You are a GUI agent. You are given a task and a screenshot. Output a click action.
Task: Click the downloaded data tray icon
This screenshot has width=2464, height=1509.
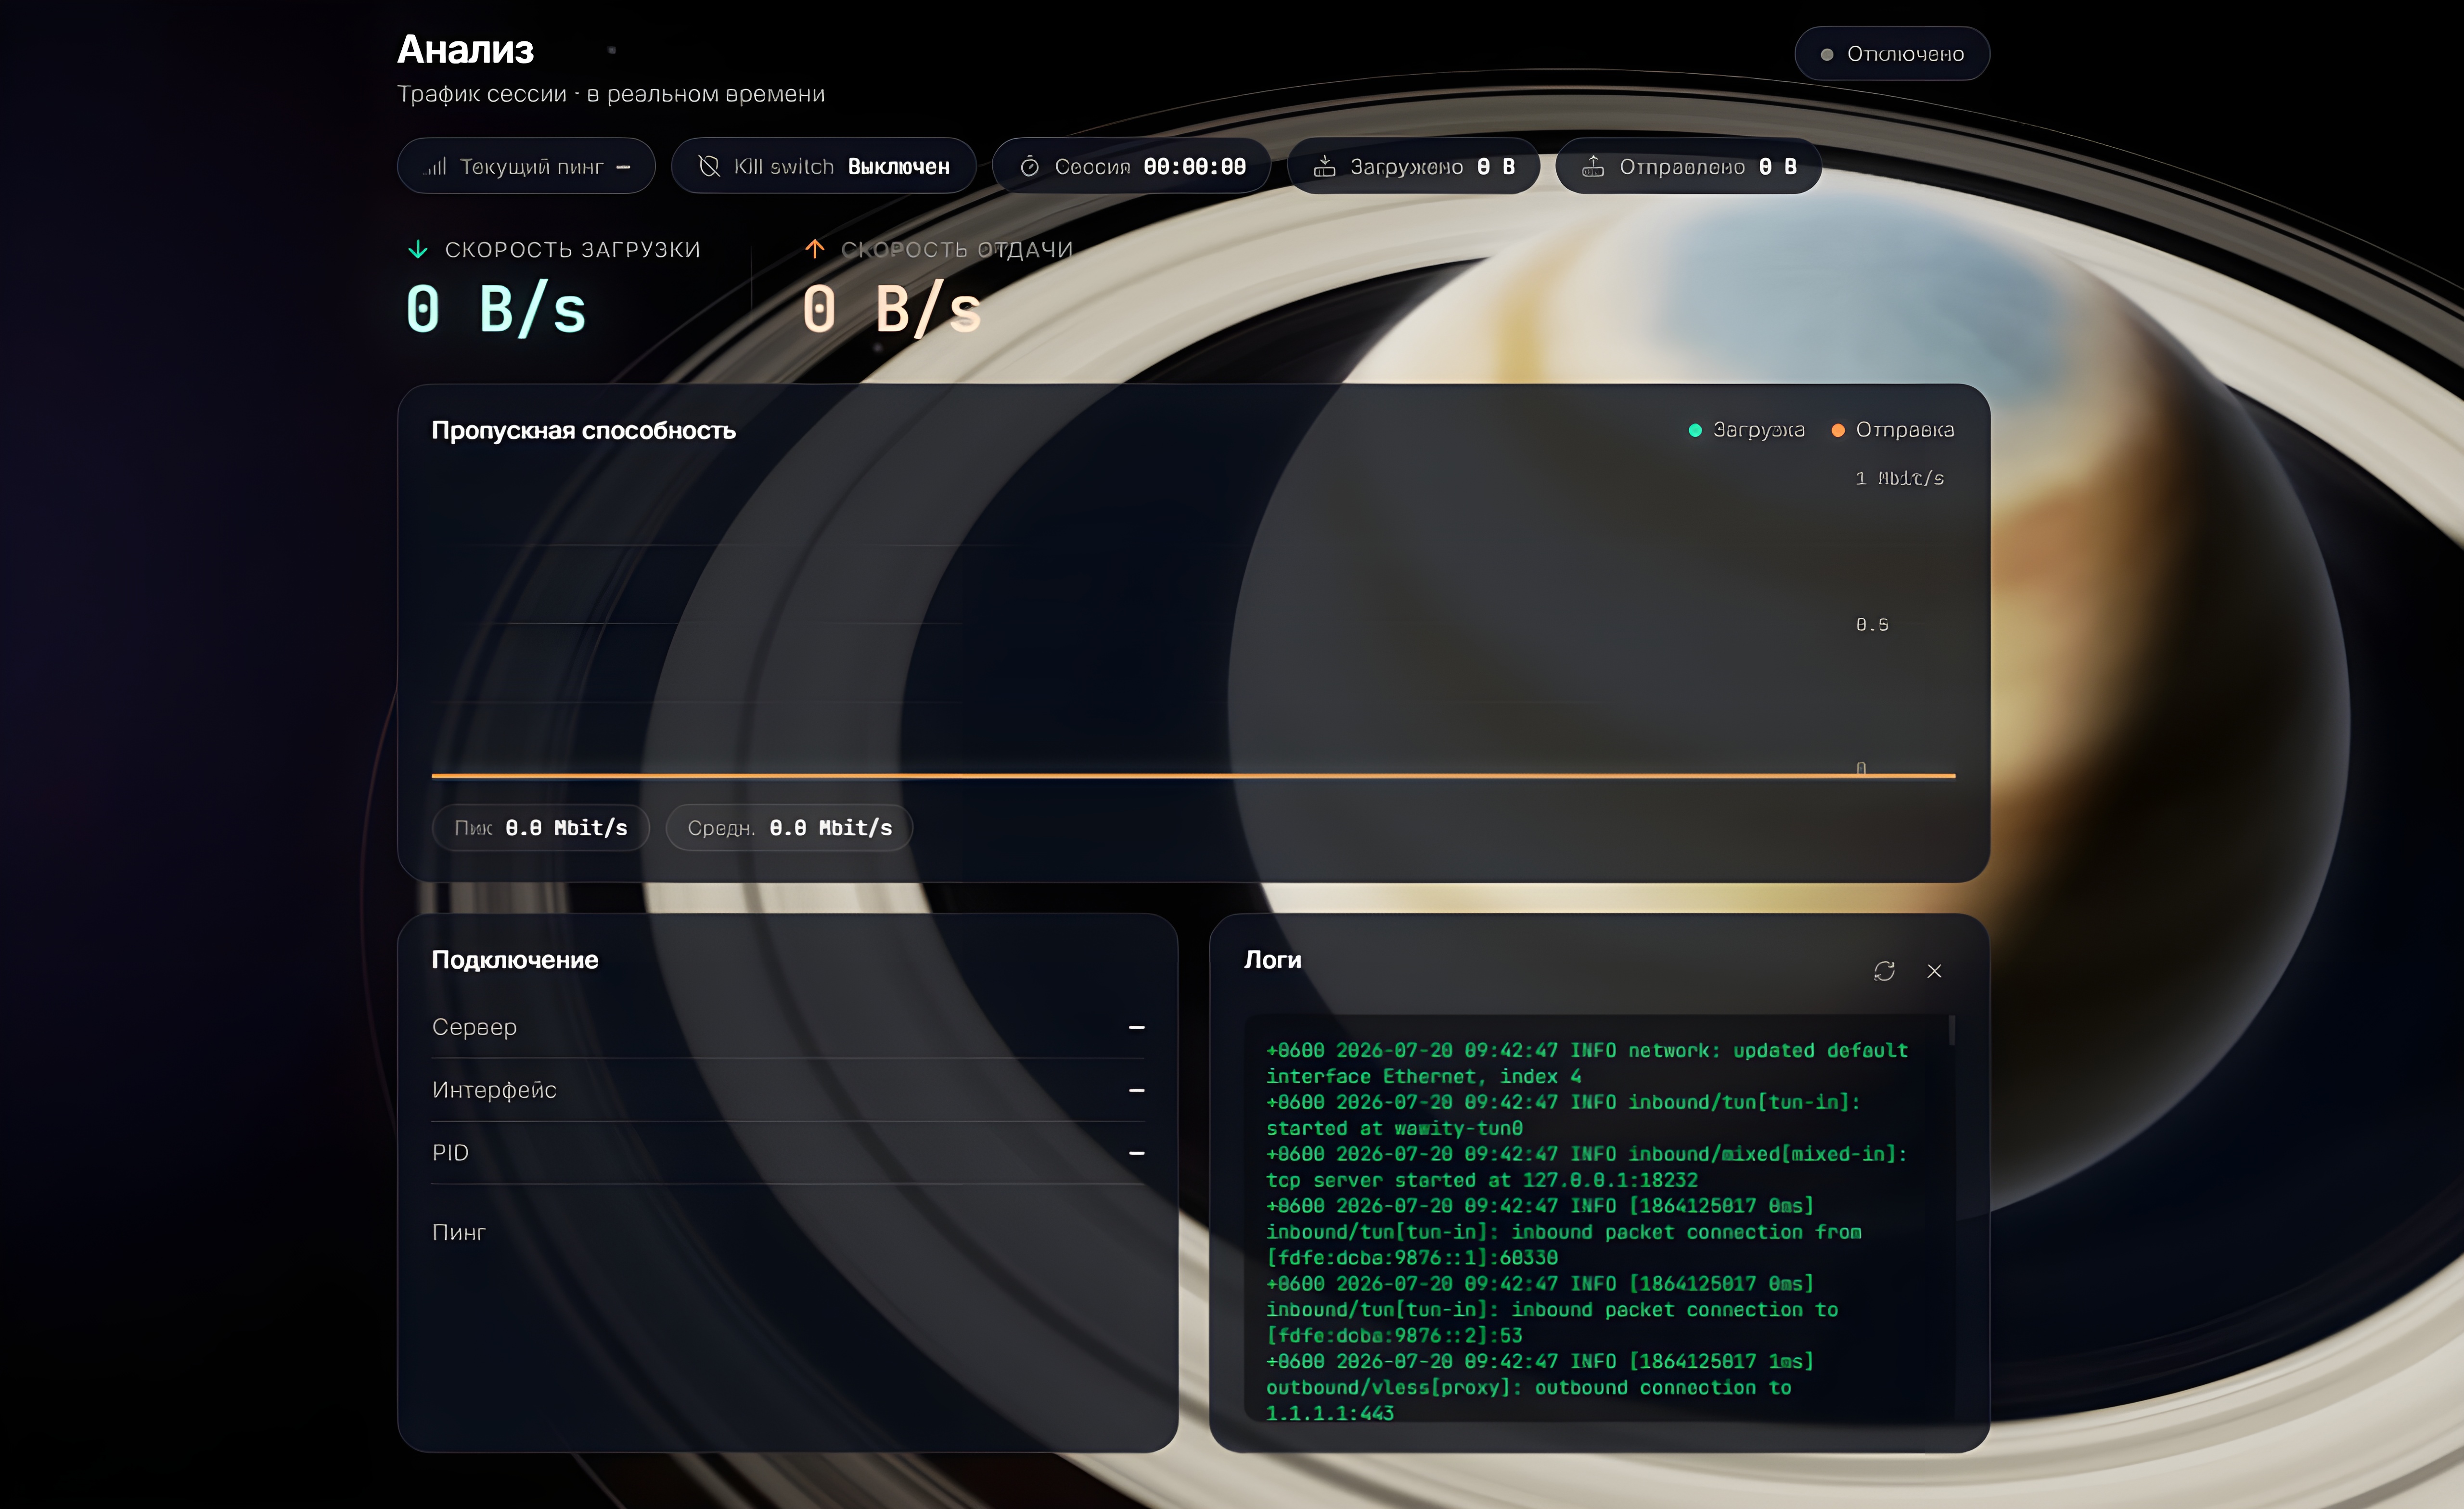click(1324, 166)
